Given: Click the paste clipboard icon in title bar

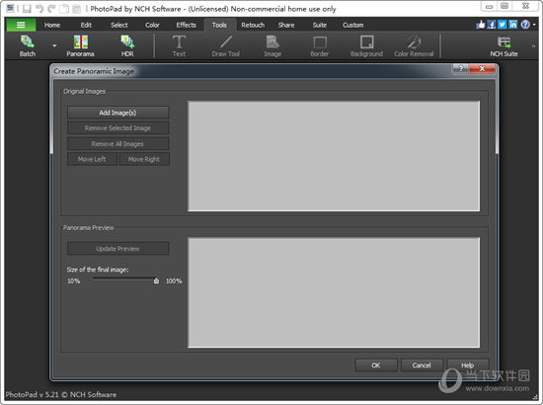Looking at the screenshot, I should click(77, 9).
